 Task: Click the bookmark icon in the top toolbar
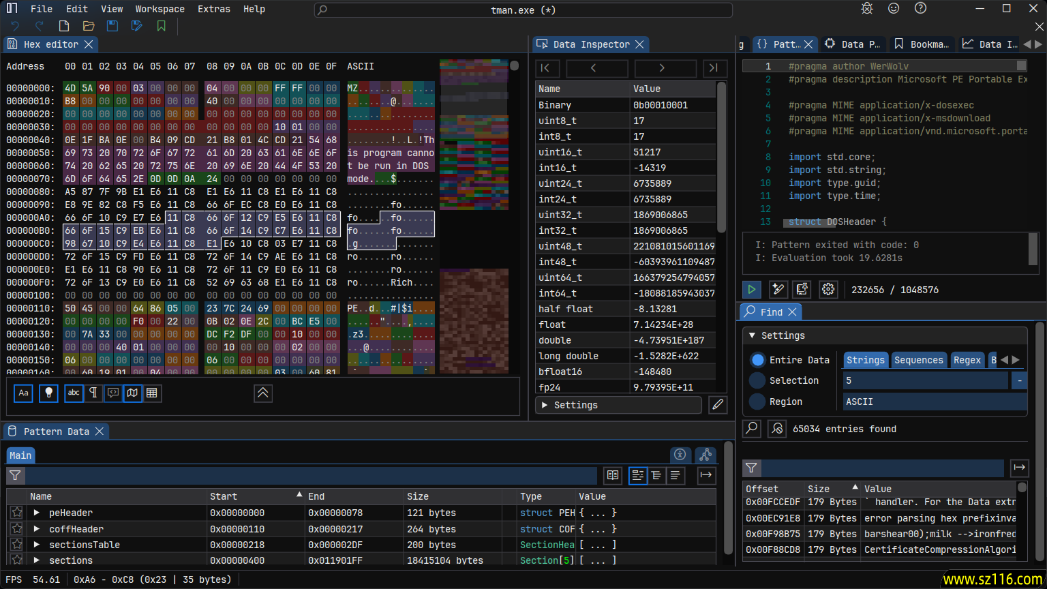161,26
